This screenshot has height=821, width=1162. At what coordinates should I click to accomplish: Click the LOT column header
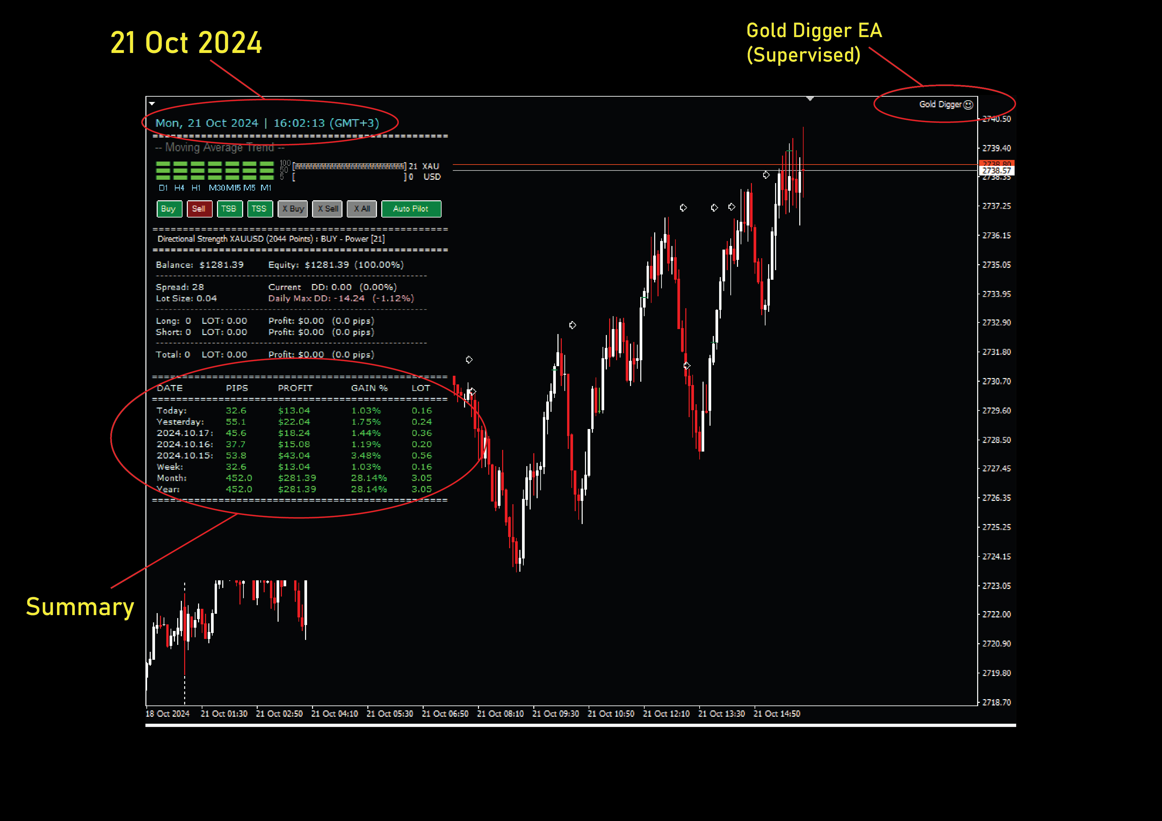click(x=421, y=388)
